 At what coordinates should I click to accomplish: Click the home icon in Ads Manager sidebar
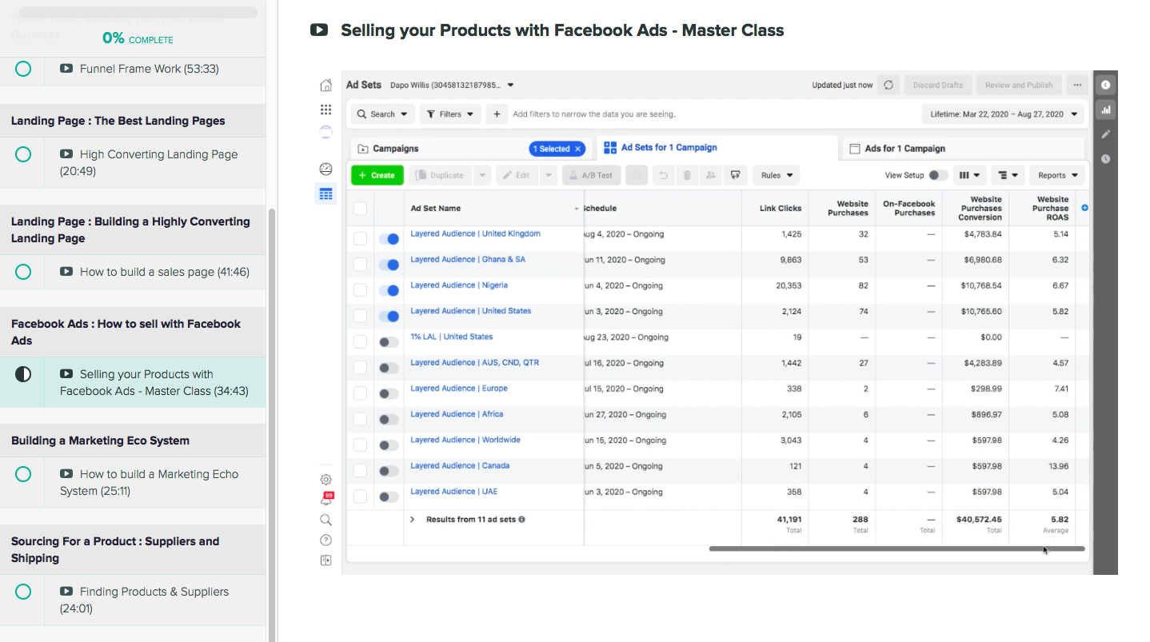point(325,86)
